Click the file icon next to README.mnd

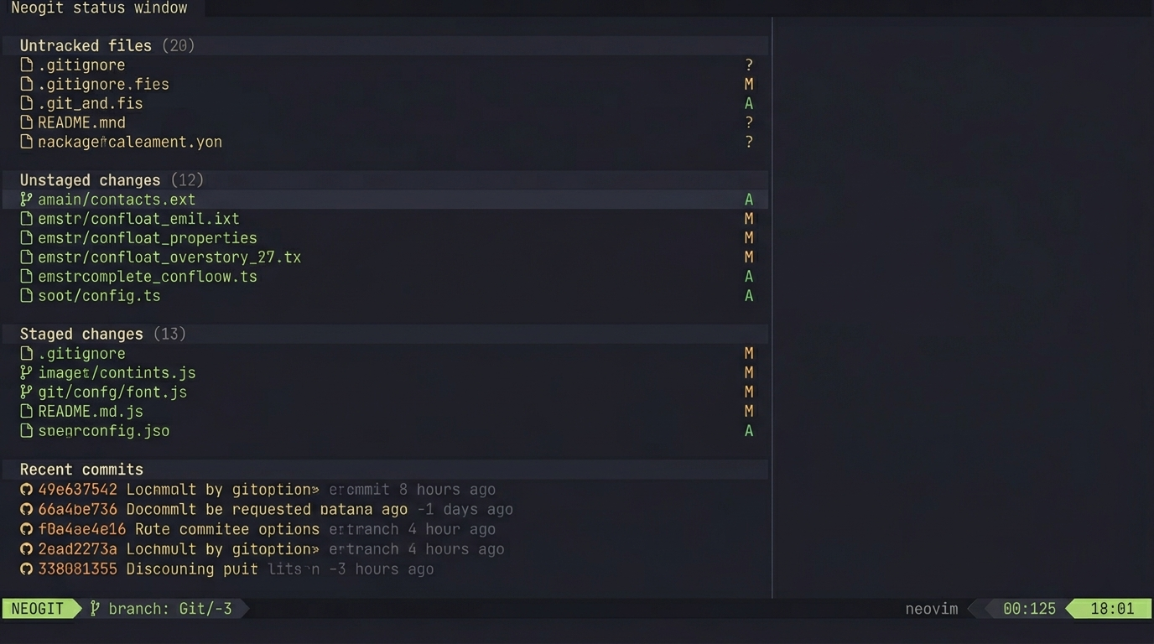[26, 122]
